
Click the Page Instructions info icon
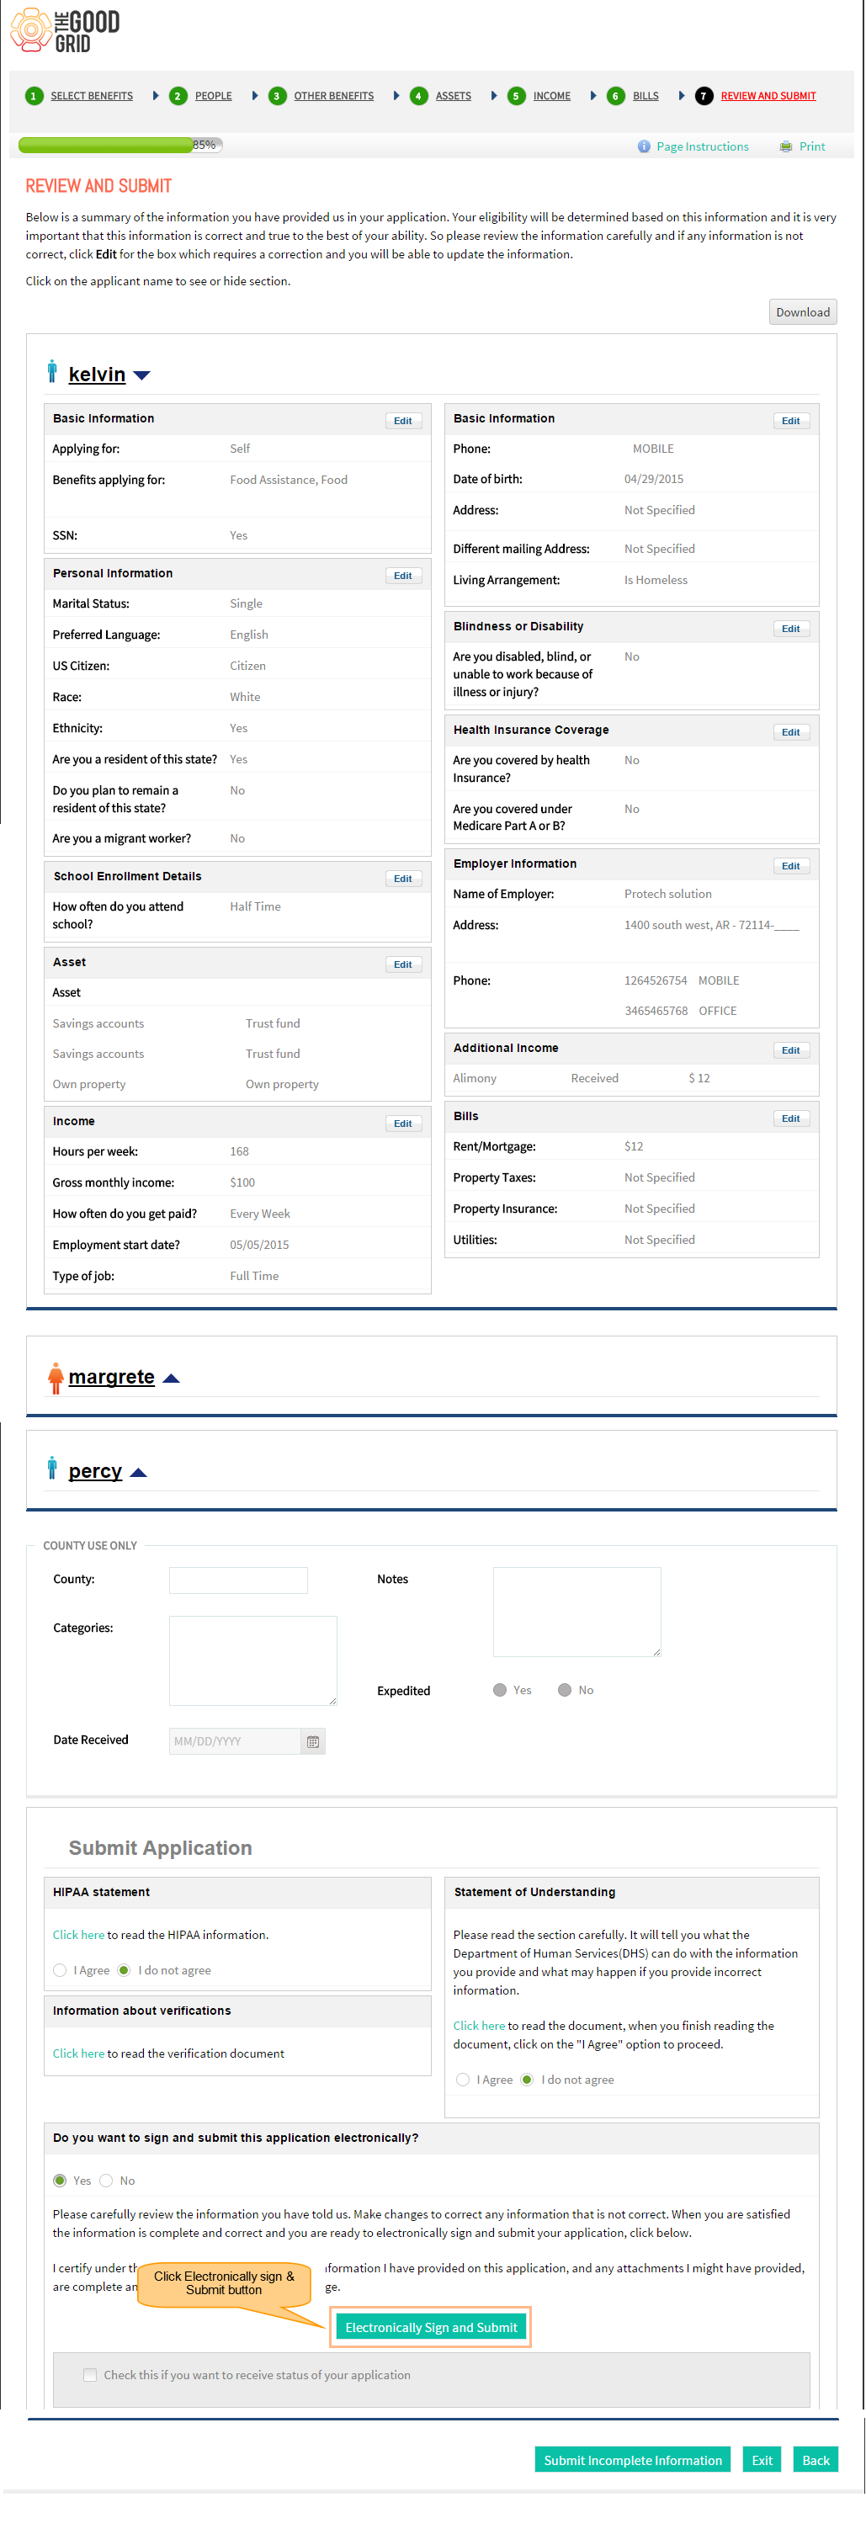[x=644, y=146]
